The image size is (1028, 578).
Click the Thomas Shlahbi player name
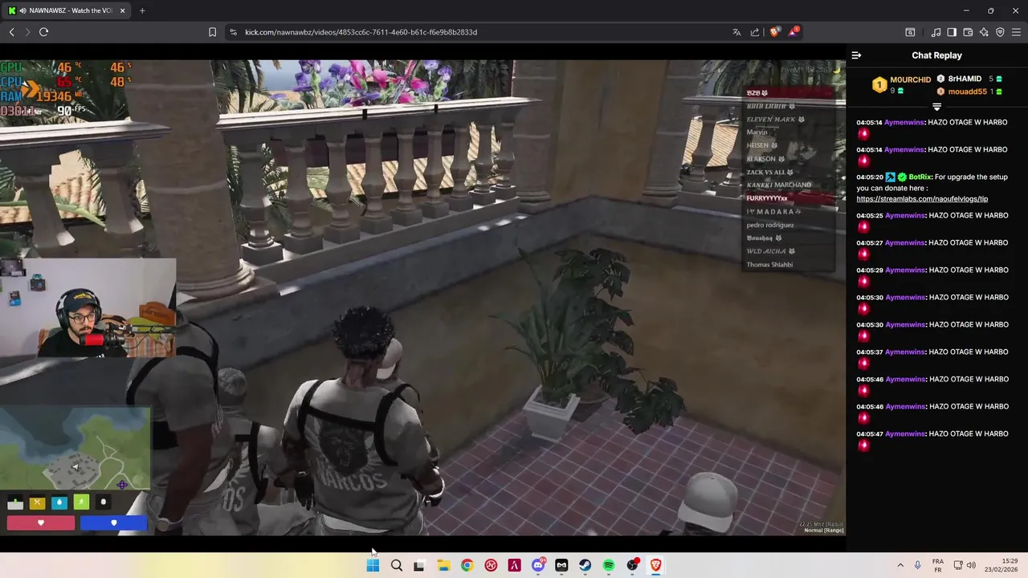(x=769, y=265)
